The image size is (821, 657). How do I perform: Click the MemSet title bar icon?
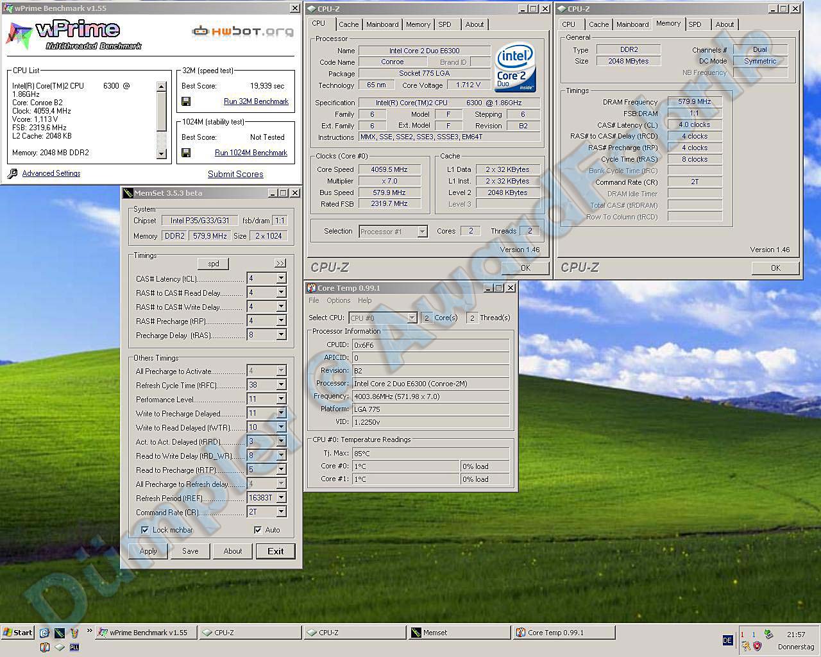[x=128, y=193]
